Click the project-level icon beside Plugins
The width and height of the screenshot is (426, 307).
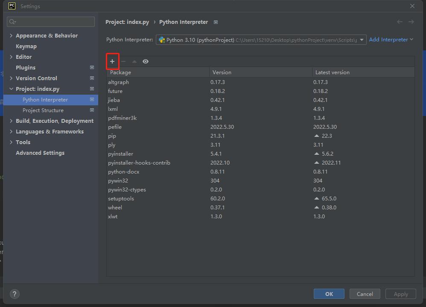click(92, 67)
